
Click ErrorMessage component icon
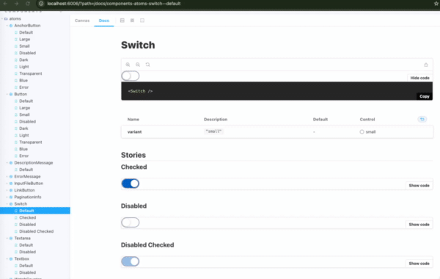point(11,176)
